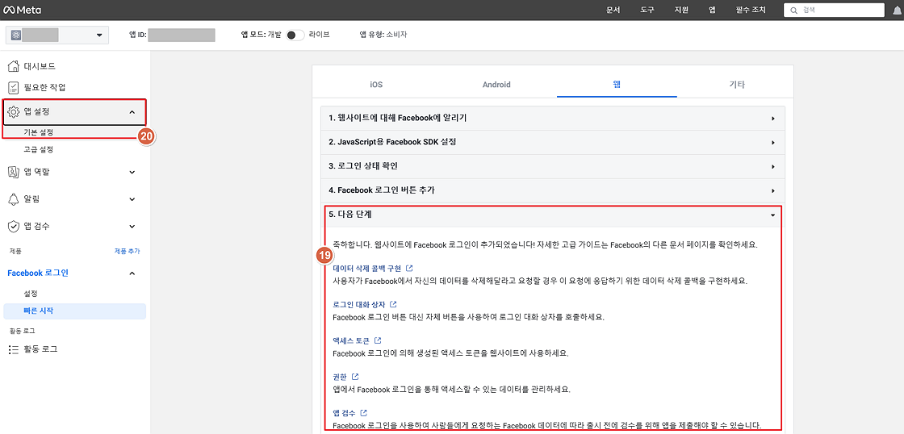This screenshot has width=904, height=434.
Task: Expand step 1 웹사이트에 대해 Facebook에 알리기
Action: point(553,118)
